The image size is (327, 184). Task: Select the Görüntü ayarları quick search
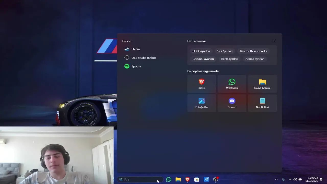203,59
